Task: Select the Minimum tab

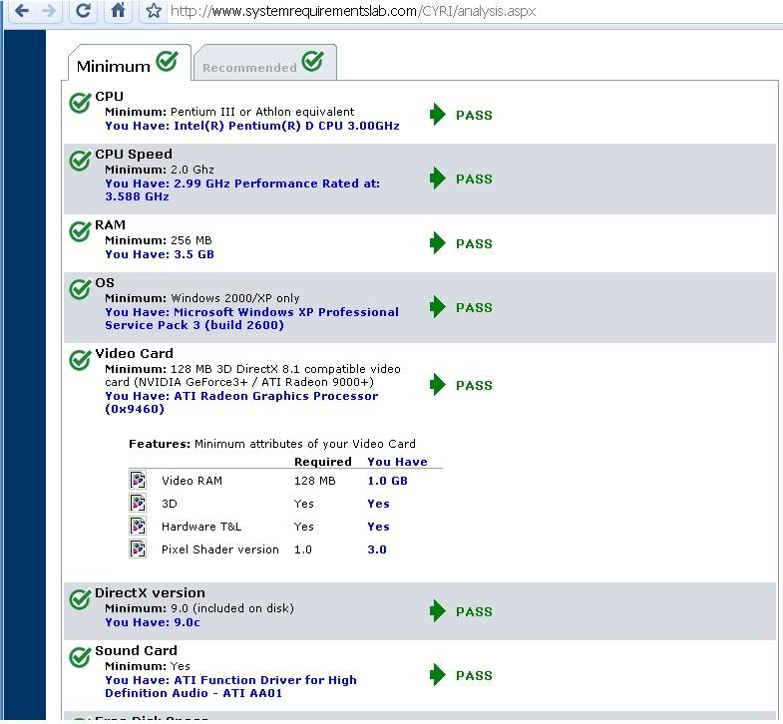Action: (126, 65)
